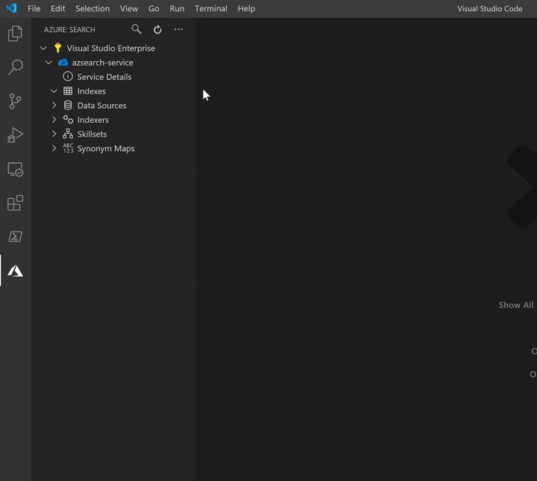Click the Skillsets hierarchy icon

(68, 134)
